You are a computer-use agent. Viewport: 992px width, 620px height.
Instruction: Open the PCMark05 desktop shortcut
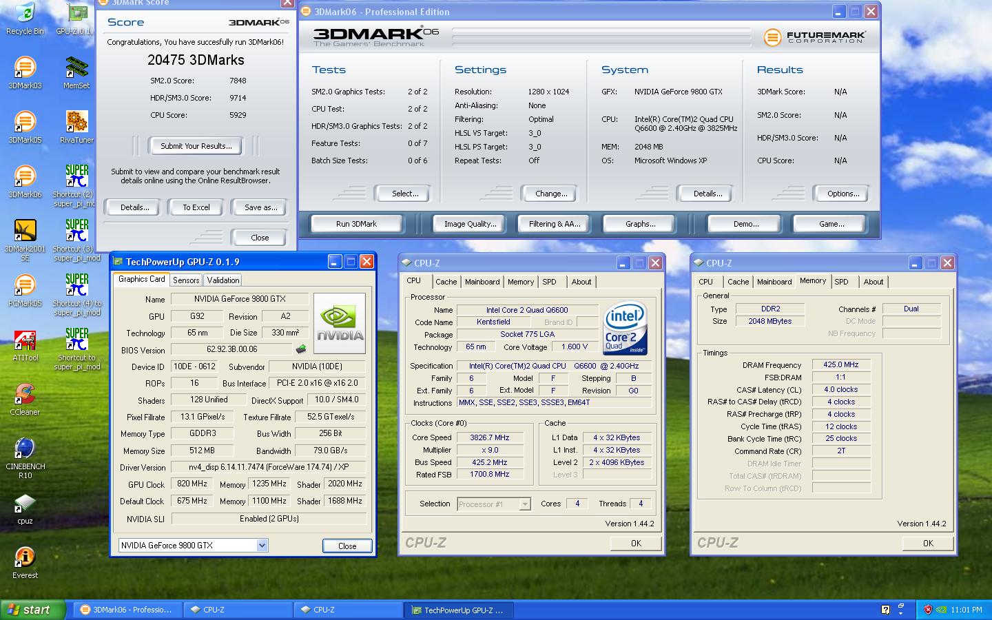coord(25,291)
